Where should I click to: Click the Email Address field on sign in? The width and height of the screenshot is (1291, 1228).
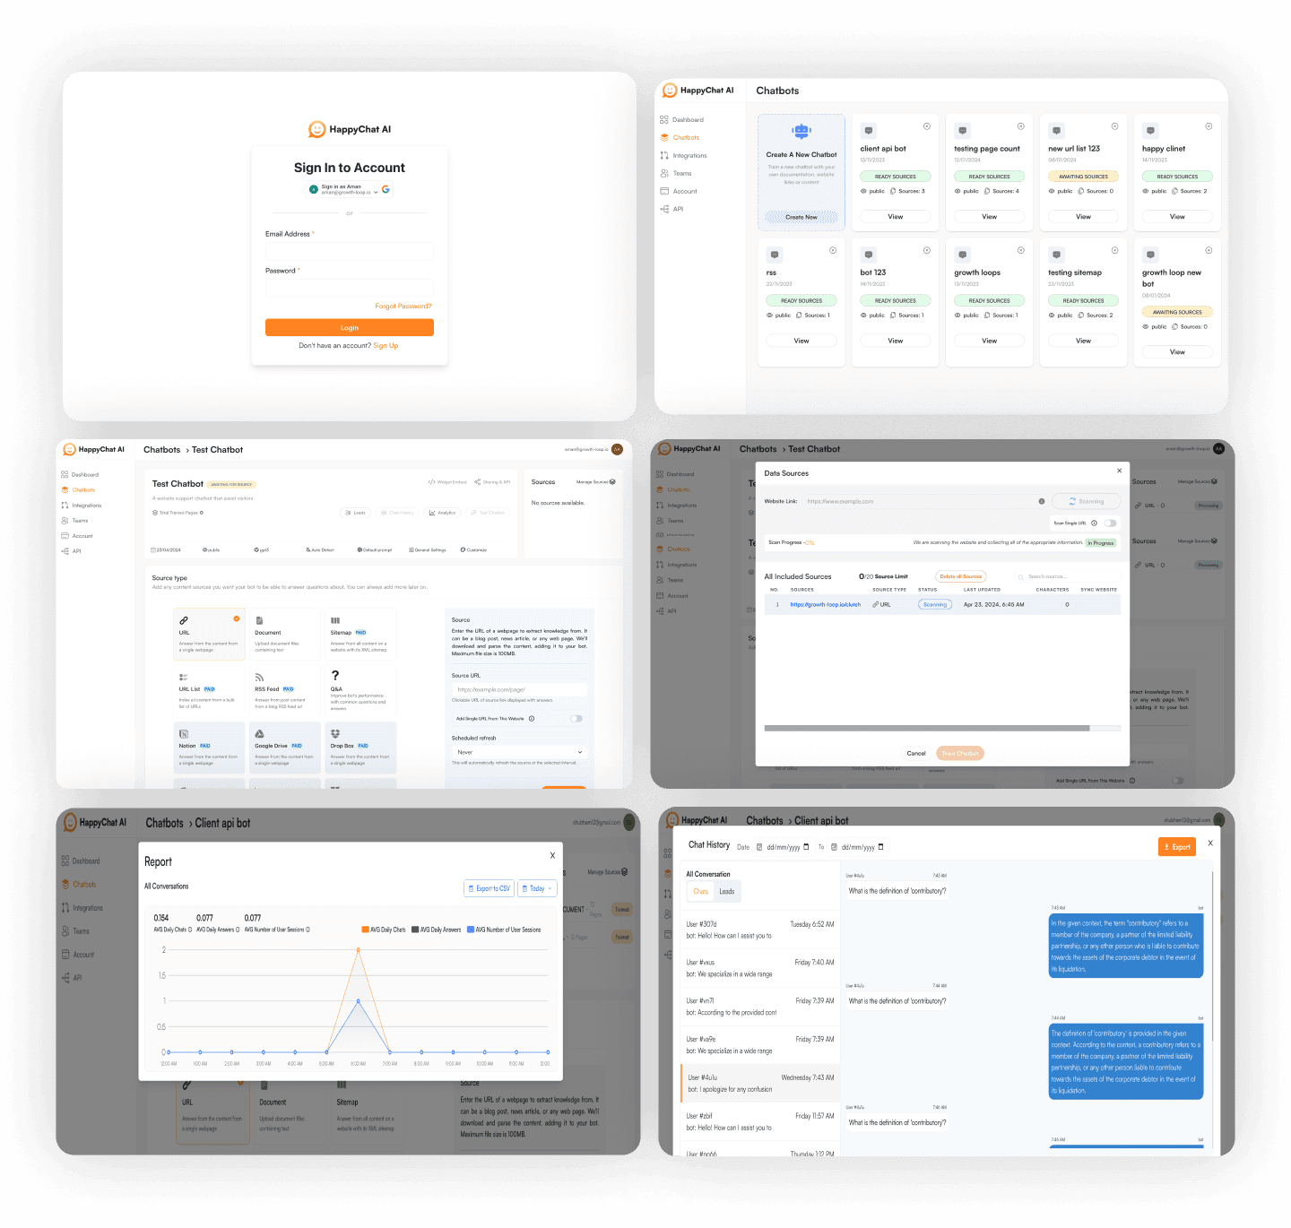350,251
